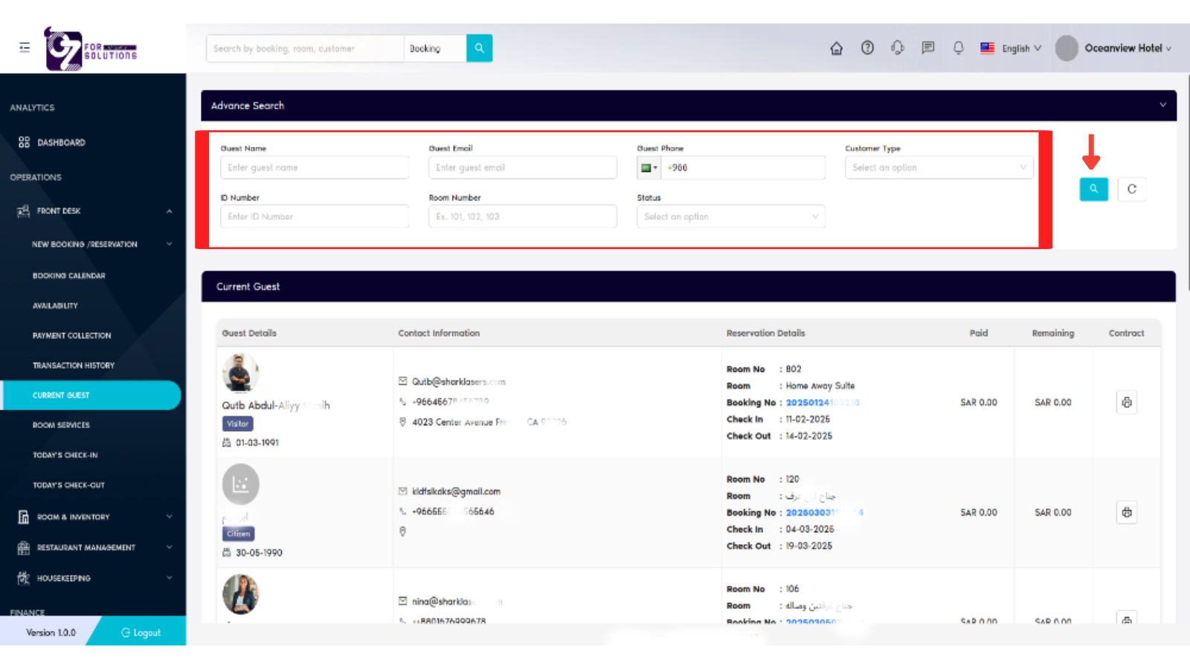Viewport: 1190px width, 669px height.
Task: Print contract for room 802 guest
Action: [x=1126, y=402]
